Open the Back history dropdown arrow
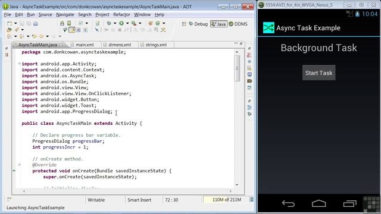The height and width of the screenshot is (214, 381). click(48, 36)
